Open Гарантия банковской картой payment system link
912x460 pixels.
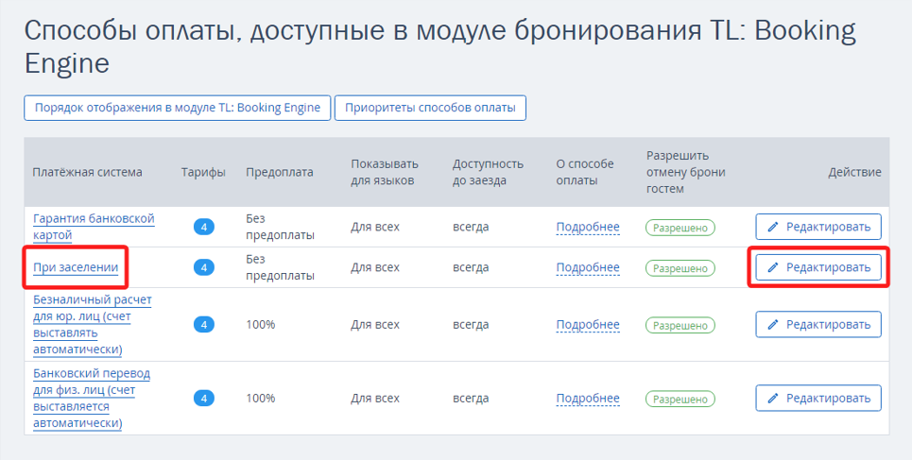coord(94,227)
